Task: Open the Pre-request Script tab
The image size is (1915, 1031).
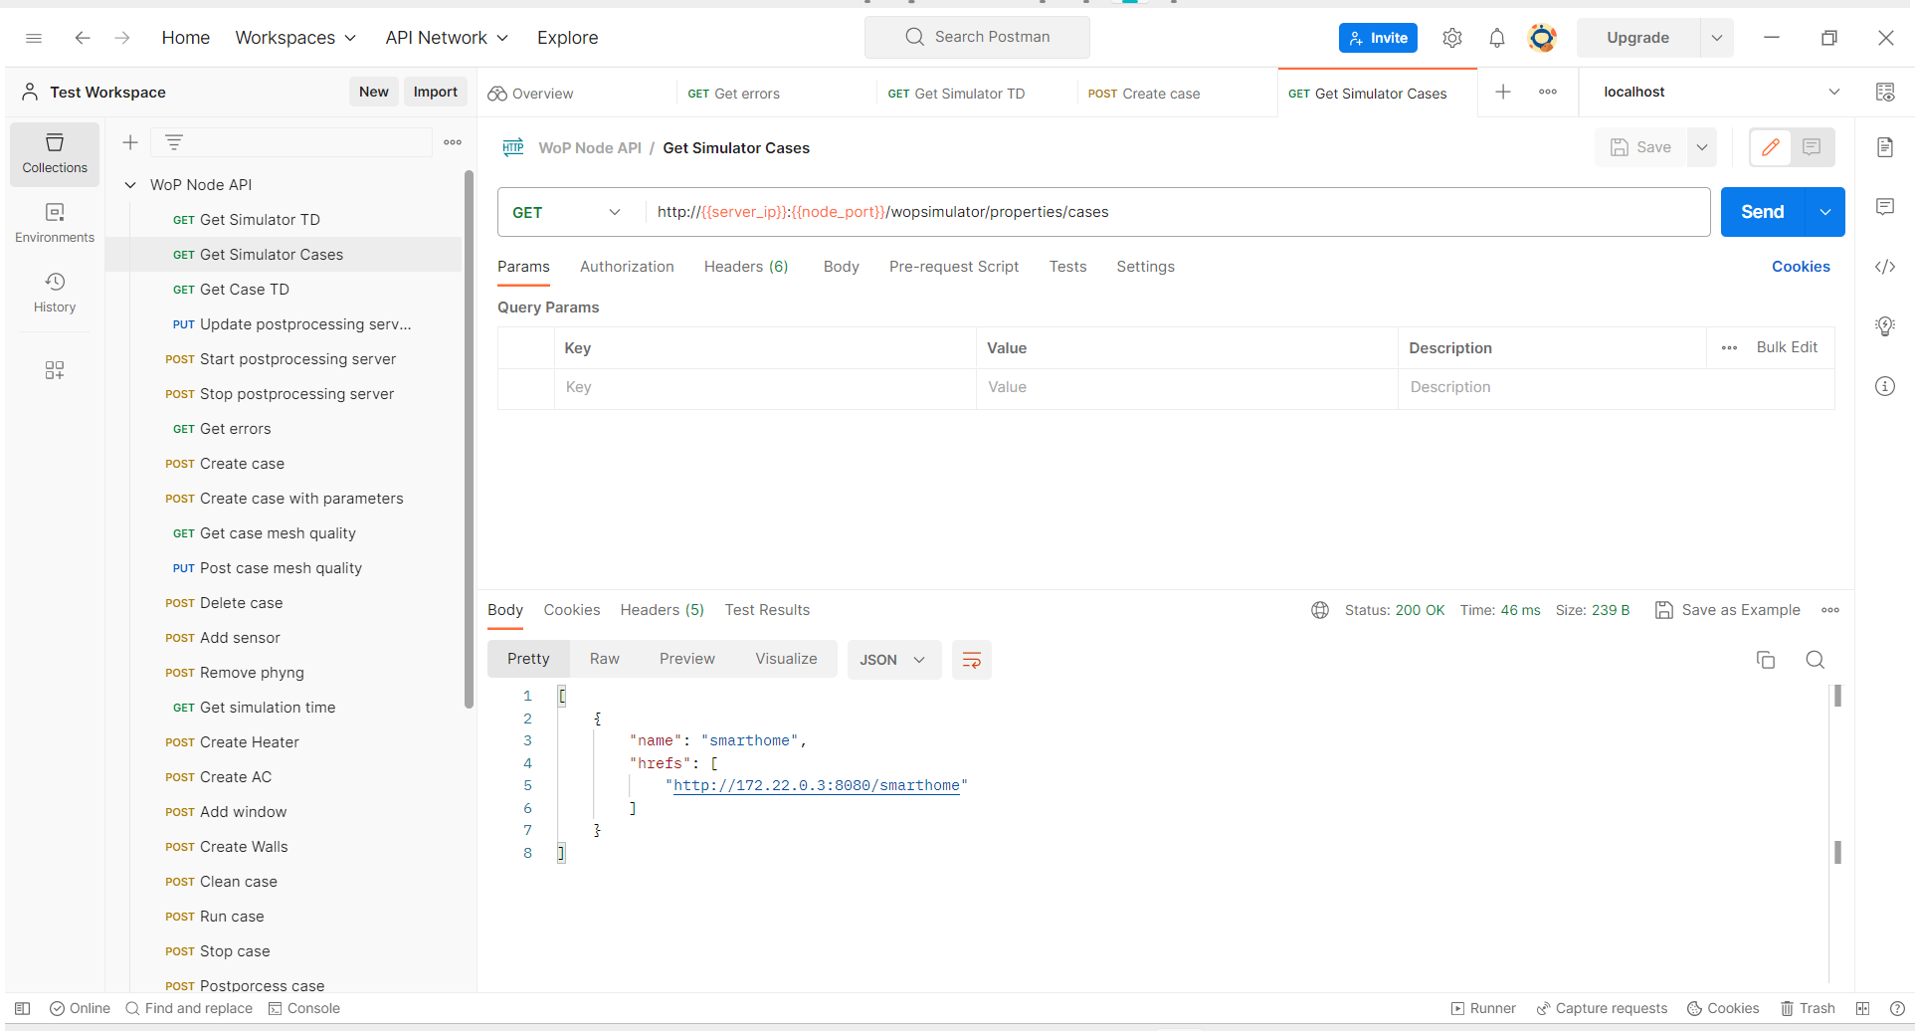Action: coord(954,267)
